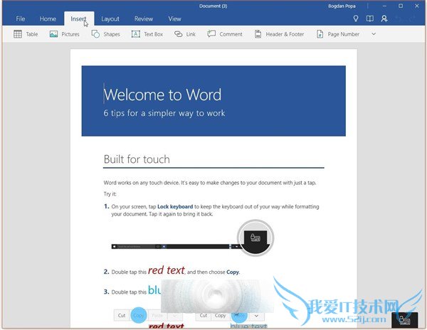Click the Share person-plus icon
Screen dimensions: 427x330
[384, 18]
